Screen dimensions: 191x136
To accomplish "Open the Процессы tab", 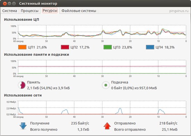I will (30, 11).
